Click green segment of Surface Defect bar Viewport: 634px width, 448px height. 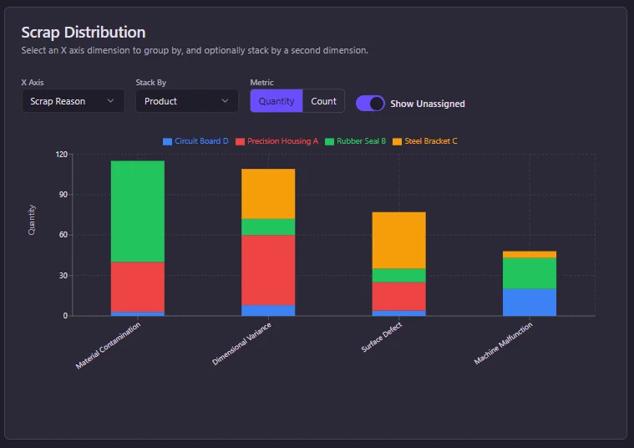pyautogui.click(x=399, y=276)
